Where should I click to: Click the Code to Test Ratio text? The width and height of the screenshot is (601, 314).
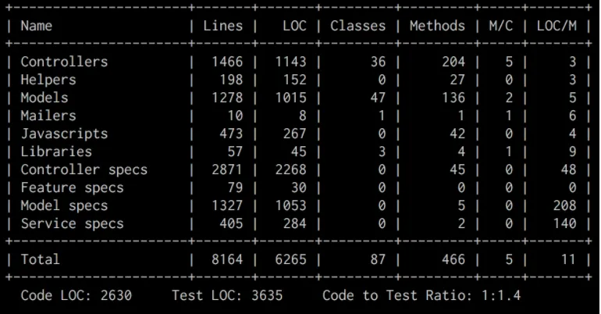421,295
